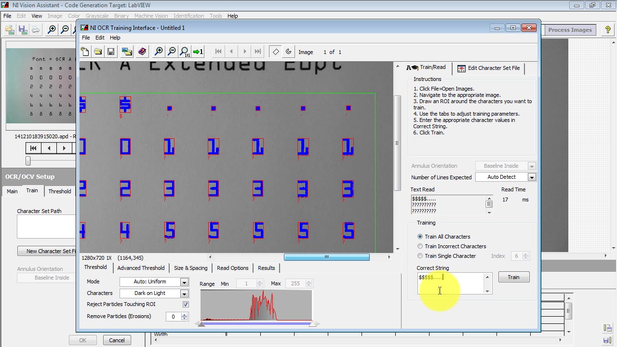Screen dimensions: 617x347
Task: Open View menu in Vision Assistant
Action: [37, 16]
